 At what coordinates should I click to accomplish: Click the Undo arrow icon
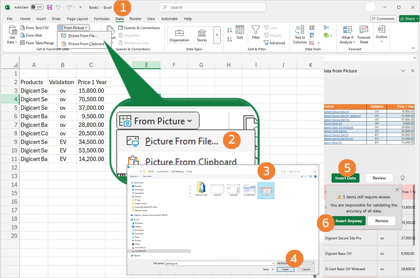(x=58, y=7)
